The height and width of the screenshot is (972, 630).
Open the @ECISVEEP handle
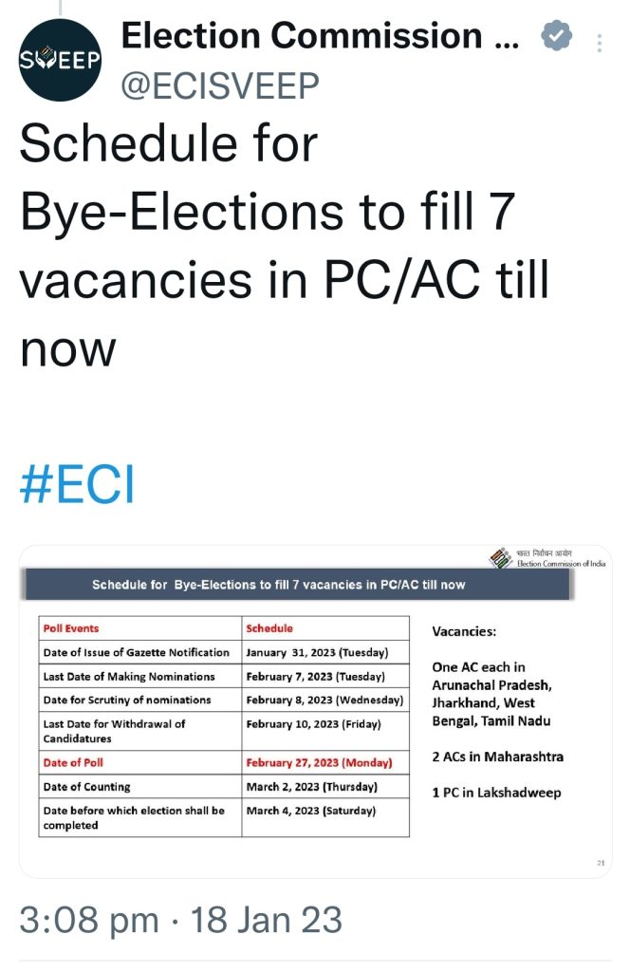click(220, 84)
